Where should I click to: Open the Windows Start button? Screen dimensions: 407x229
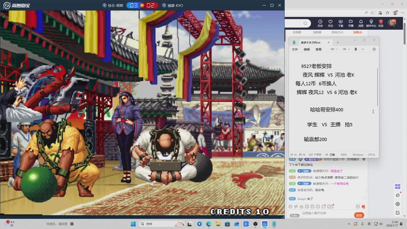coord(133,224)
